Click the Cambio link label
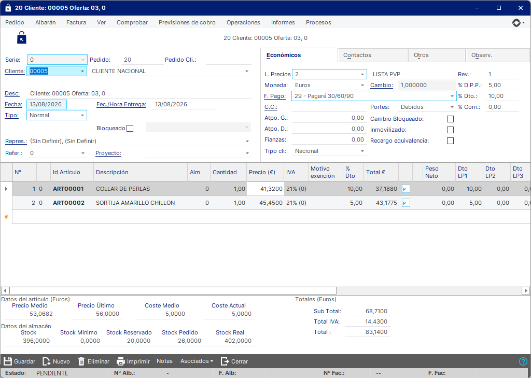Viewport: 531px width, 378px height. click(x=382, y=86)
